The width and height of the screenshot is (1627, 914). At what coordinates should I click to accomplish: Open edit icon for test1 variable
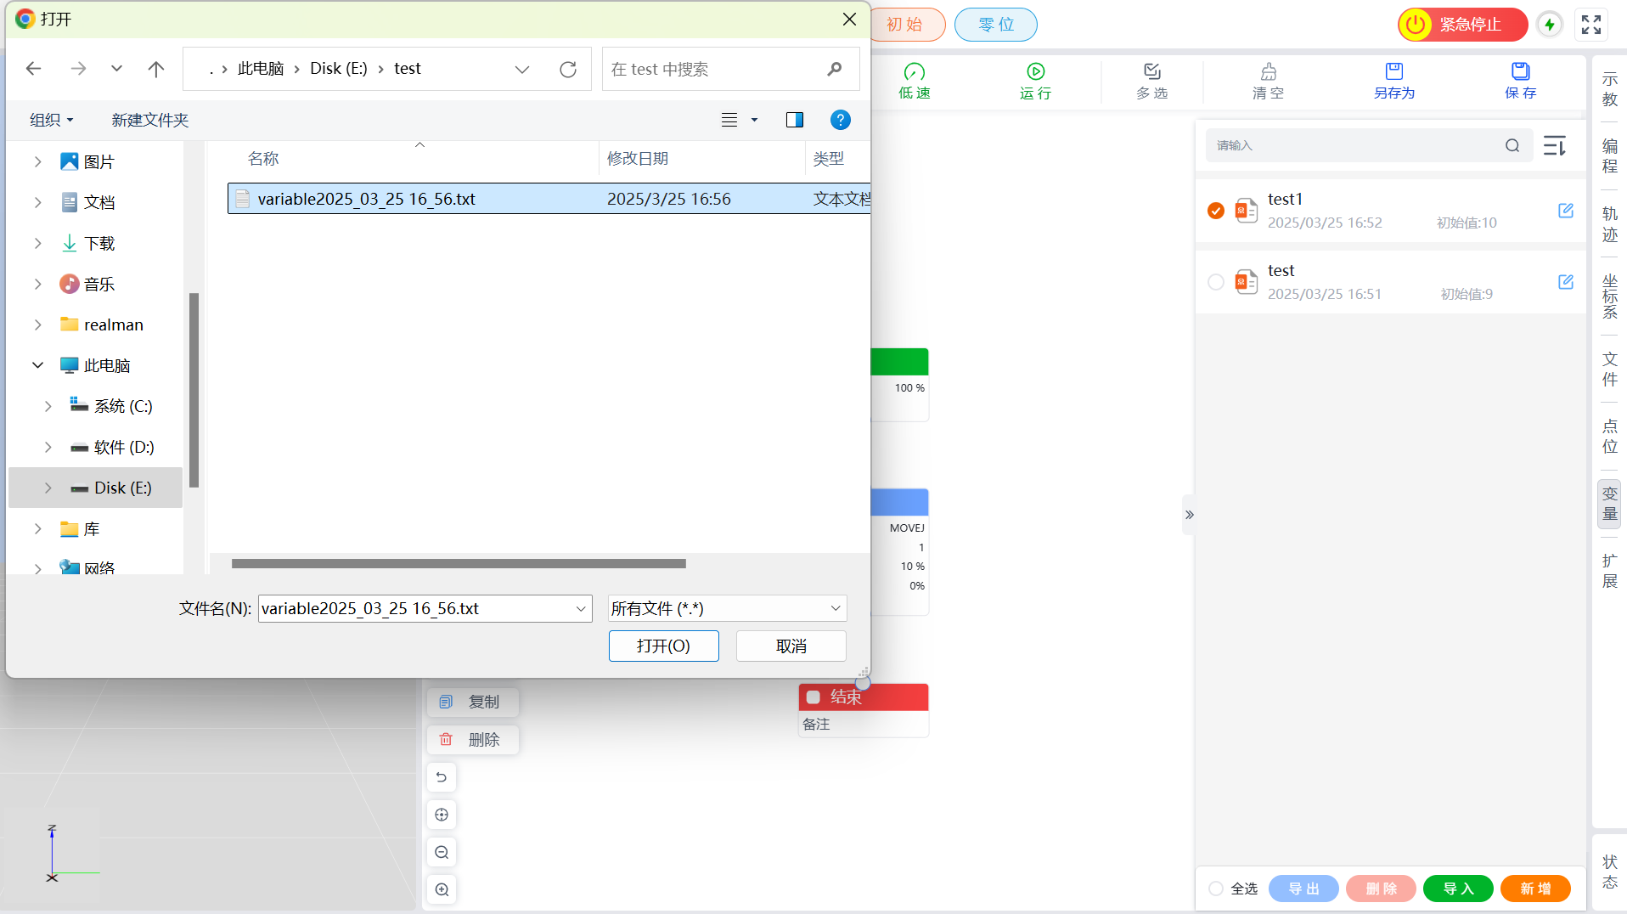coord(1566,211)
